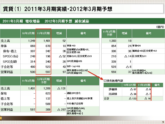Click the change value '97' in 営業利益 row
Image resolution: width=165 pixels, height=124 pixels.
pos(64,72)
